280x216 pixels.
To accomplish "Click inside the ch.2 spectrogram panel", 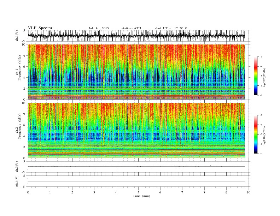I will click(136, 130).
